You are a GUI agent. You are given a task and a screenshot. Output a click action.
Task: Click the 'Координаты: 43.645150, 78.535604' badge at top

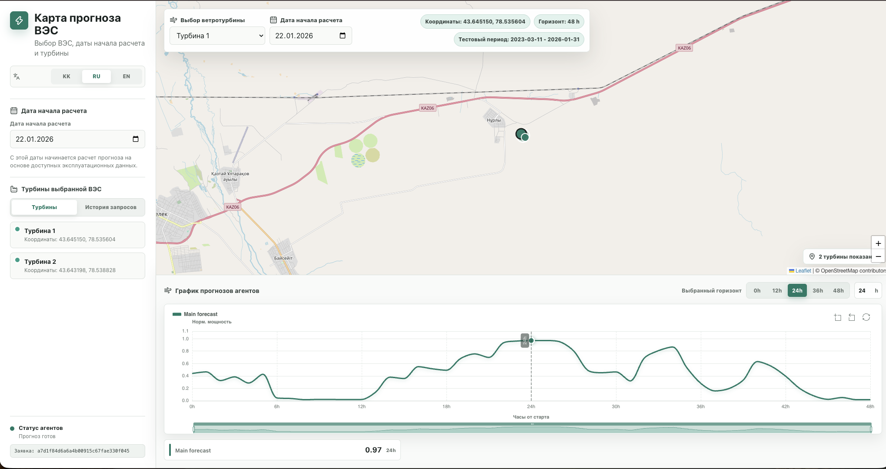475,21
